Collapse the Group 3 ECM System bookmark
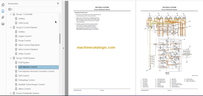 (11, 58)
